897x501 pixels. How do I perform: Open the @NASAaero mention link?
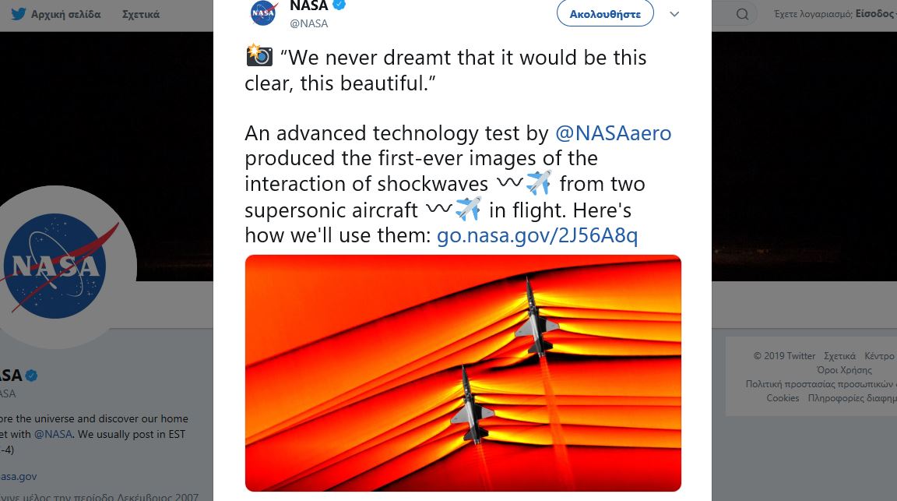pos(614,132)
